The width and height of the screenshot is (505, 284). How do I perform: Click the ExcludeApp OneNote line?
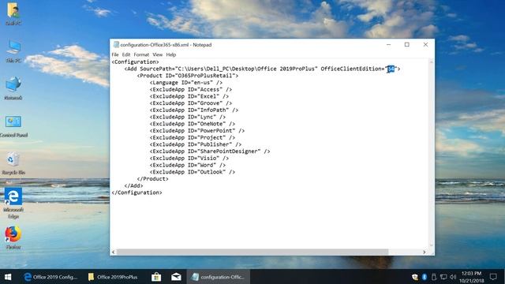point(193,124)
